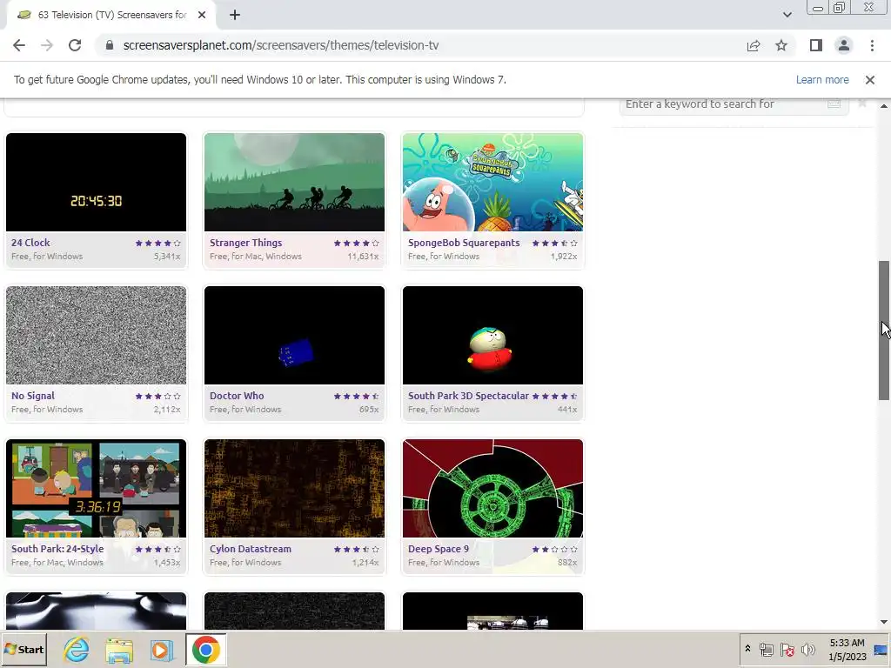This screenshot has width=891, height=668.
Task: Click 24 Clock star rating
Action: click(158, 244)
